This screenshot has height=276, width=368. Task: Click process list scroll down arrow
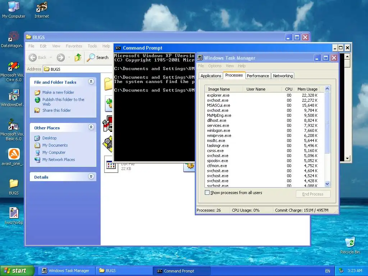pyautogui.click(x=327, y=184)
